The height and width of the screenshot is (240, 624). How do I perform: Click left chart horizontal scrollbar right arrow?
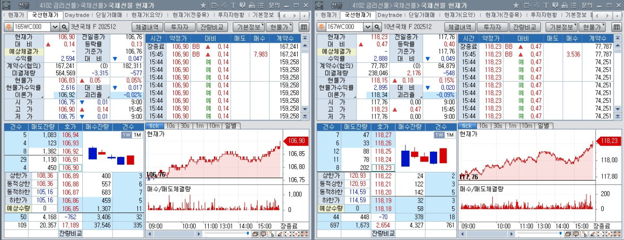click(199, 234)
